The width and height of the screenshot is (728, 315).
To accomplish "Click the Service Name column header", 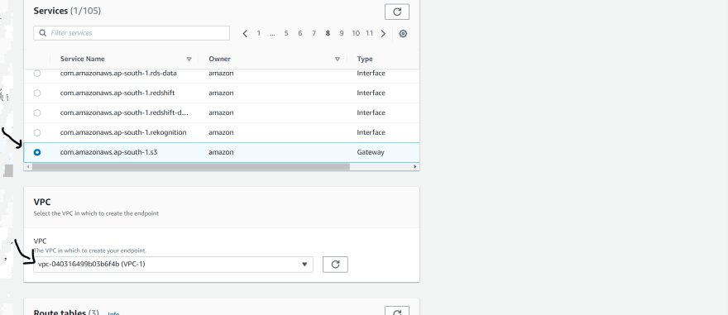I will (x=82, y=59).
